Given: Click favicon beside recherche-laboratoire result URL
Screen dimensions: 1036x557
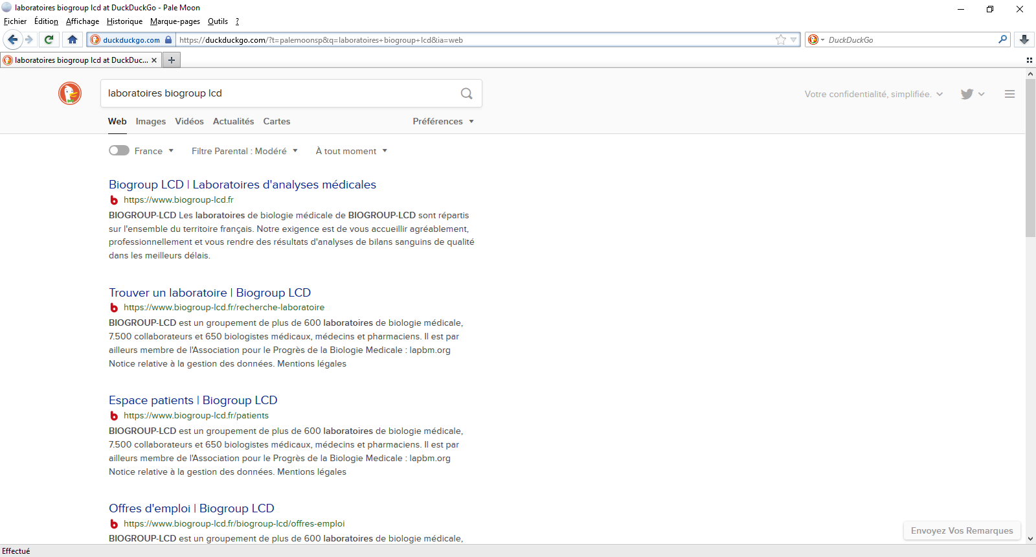Looking at the screenshot, I should (114, 308).
